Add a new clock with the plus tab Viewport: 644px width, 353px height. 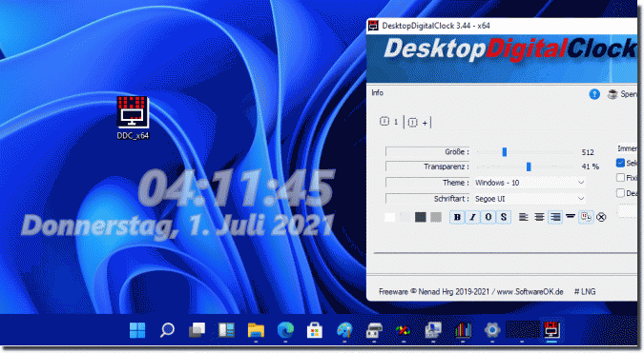click(419, 123)
